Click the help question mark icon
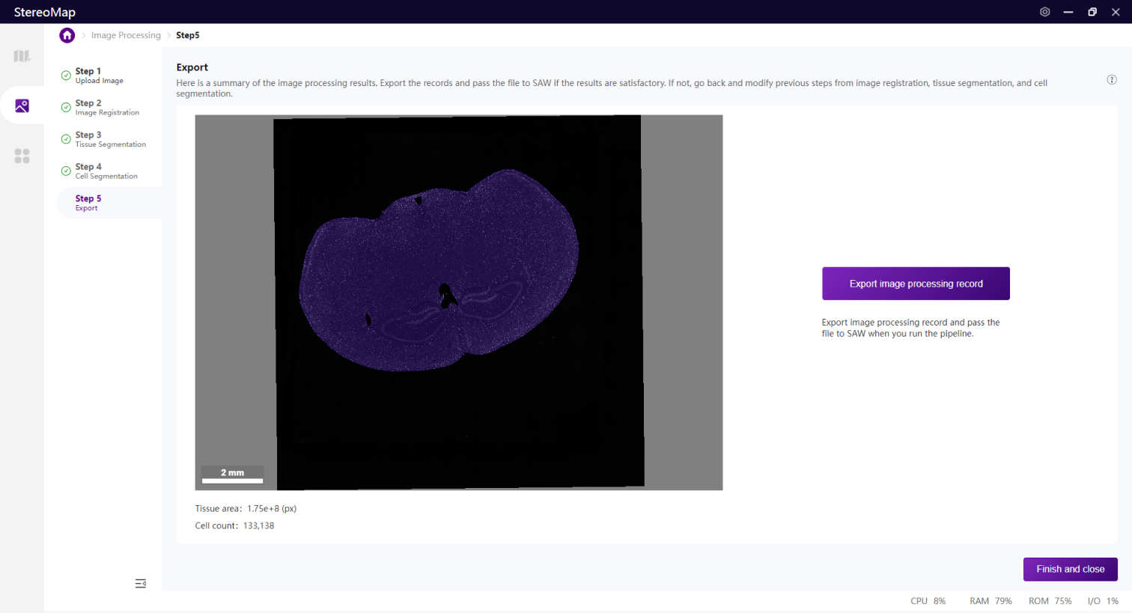 (x=1112, y=80)
